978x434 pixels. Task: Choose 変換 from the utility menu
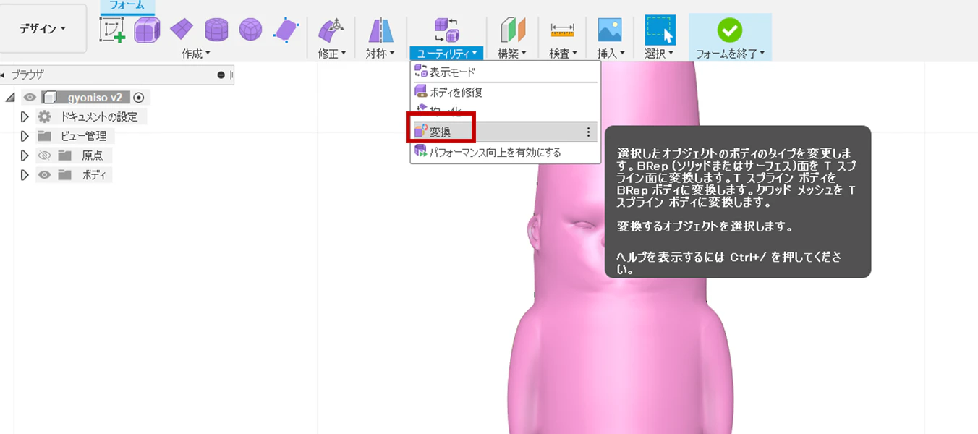click(505, 132)
